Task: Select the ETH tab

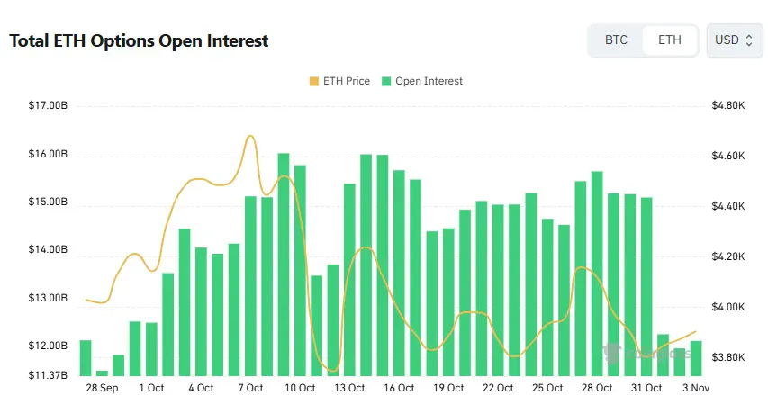Action: pyautogui.click(x=670, y=40)
